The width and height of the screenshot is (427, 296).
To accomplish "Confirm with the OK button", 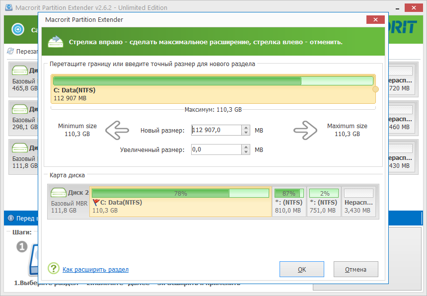I will click(x=302, y=269).
